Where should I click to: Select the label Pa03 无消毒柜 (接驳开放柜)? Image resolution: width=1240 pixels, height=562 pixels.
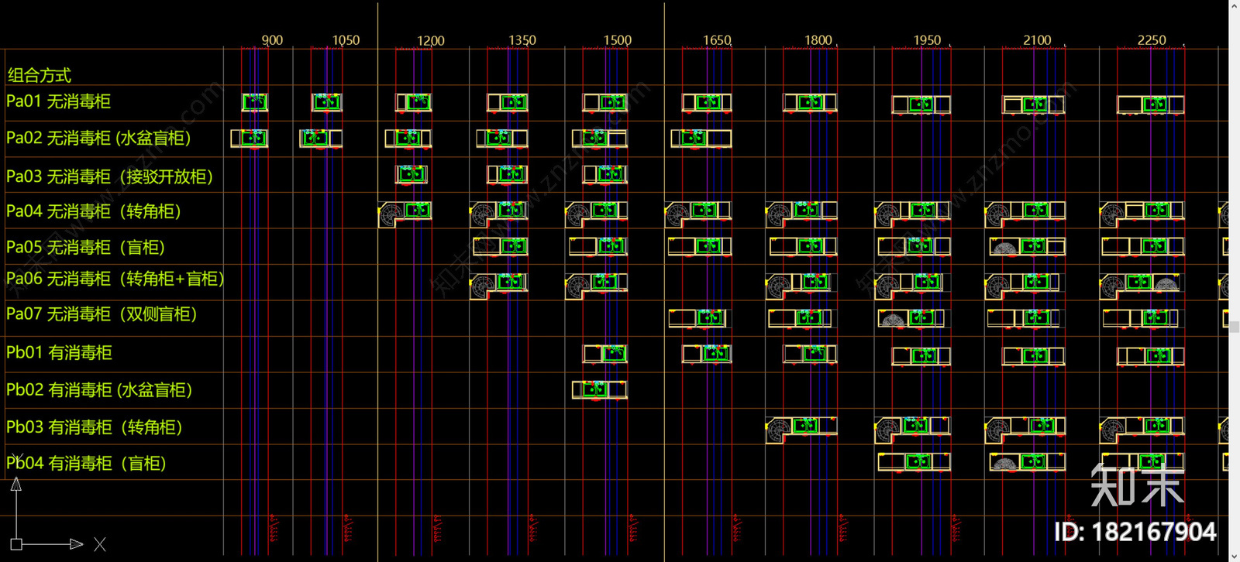109,176
